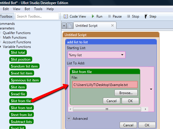Click the horizontal scrollbar left arrow

70,109
